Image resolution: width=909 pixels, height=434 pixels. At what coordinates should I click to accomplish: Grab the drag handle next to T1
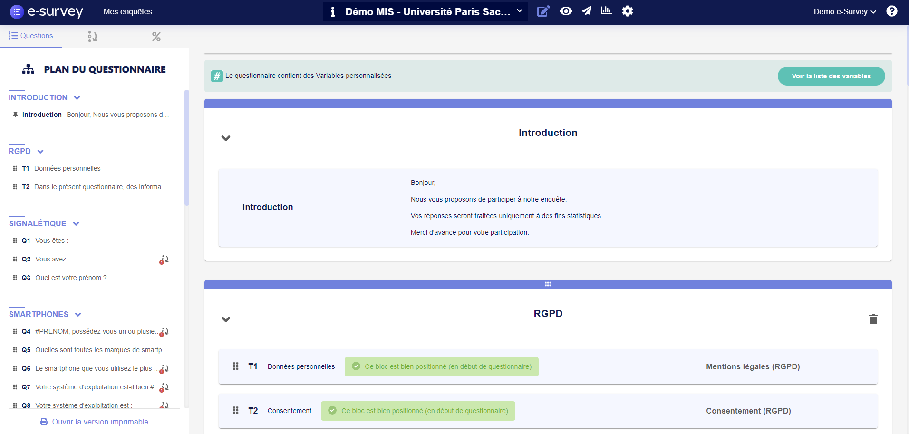[235, 366]
